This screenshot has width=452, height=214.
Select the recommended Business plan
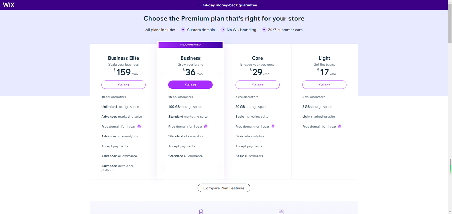pyautogui.click(x=190, y=85)
